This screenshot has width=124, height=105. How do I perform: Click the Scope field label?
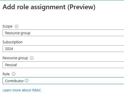tap(8, 26)
